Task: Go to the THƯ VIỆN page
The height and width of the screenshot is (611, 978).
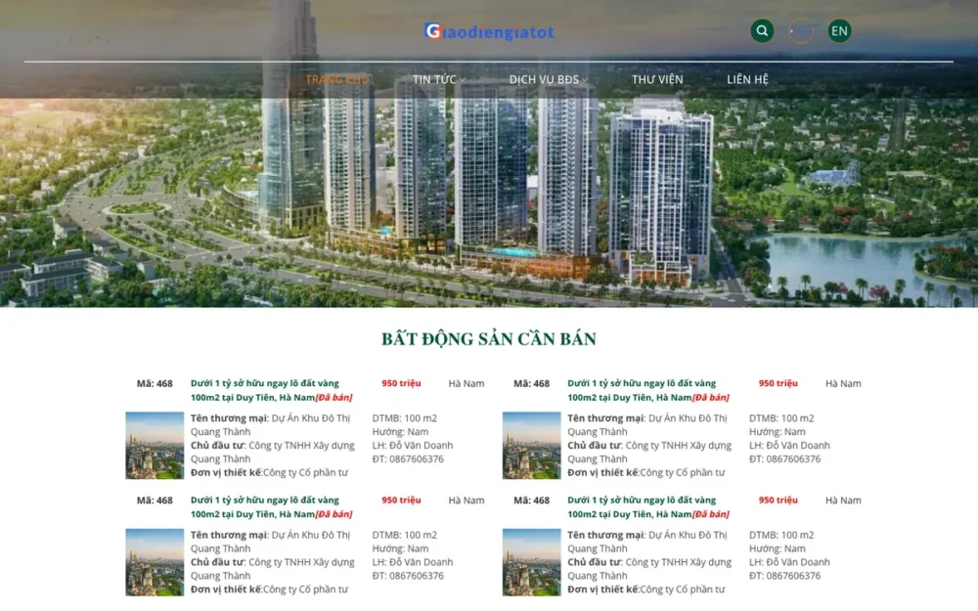Action: click(657, 80)
